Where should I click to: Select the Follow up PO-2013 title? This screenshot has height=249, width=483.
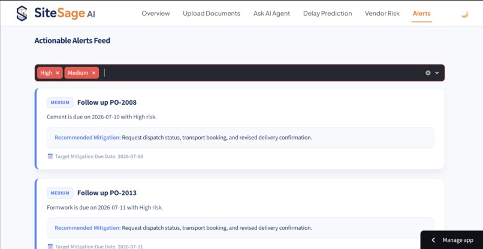coord(107,193)
